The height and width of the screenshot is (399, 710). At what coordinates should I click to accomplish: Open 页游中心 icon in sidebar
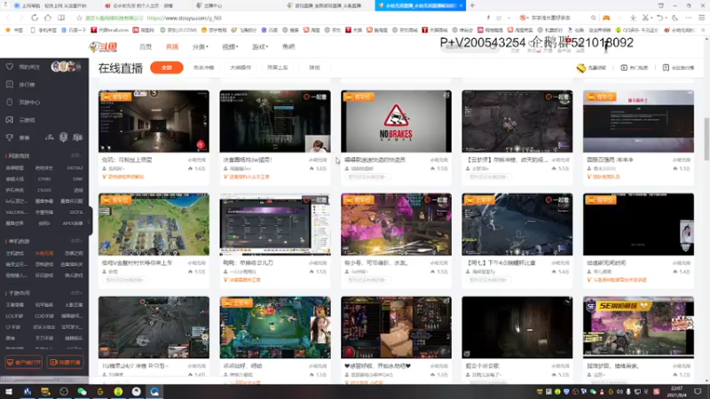[10, 102]
